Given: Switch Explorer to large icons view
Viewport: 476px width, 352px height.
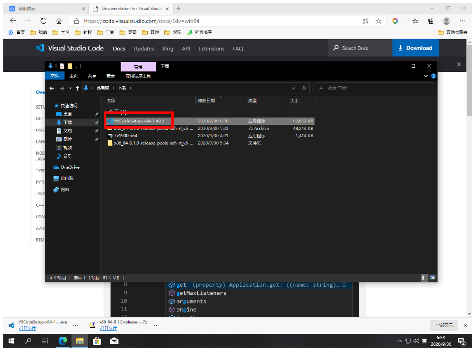Looking at the screenshot, I should [432, 277].
